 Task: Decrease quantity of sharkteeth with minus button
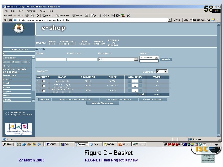click(x=129, y=81)
